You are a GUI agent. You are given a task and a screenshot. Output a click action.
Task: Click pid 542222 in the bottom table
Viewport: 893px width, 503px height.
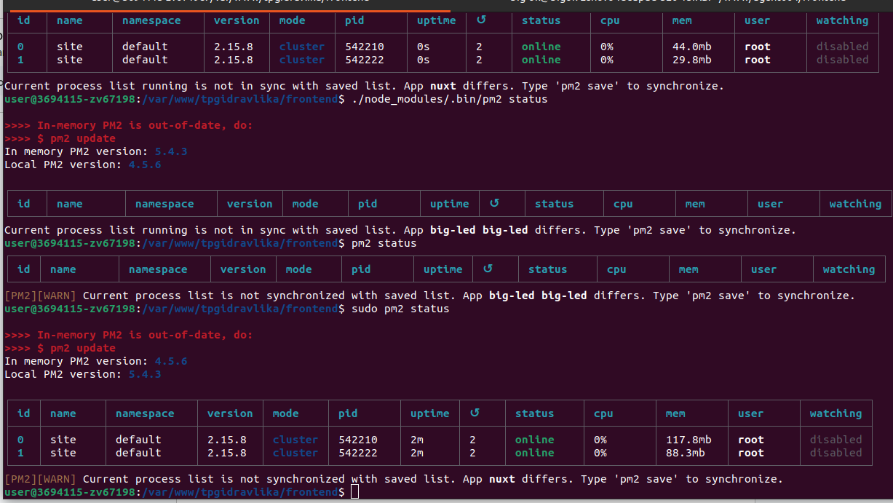click(357, 453)
